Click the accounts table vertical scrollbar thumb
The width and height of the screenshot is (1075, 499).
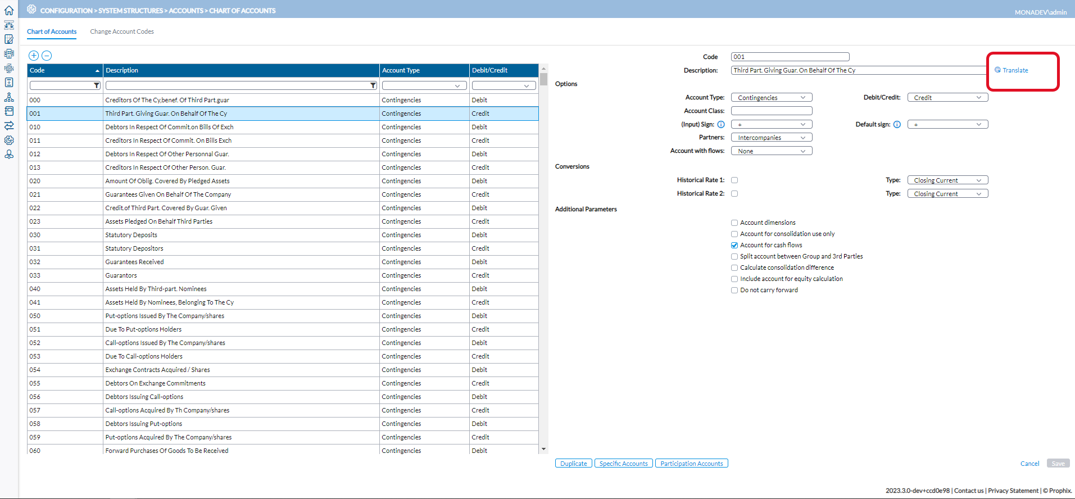point(543,79)
